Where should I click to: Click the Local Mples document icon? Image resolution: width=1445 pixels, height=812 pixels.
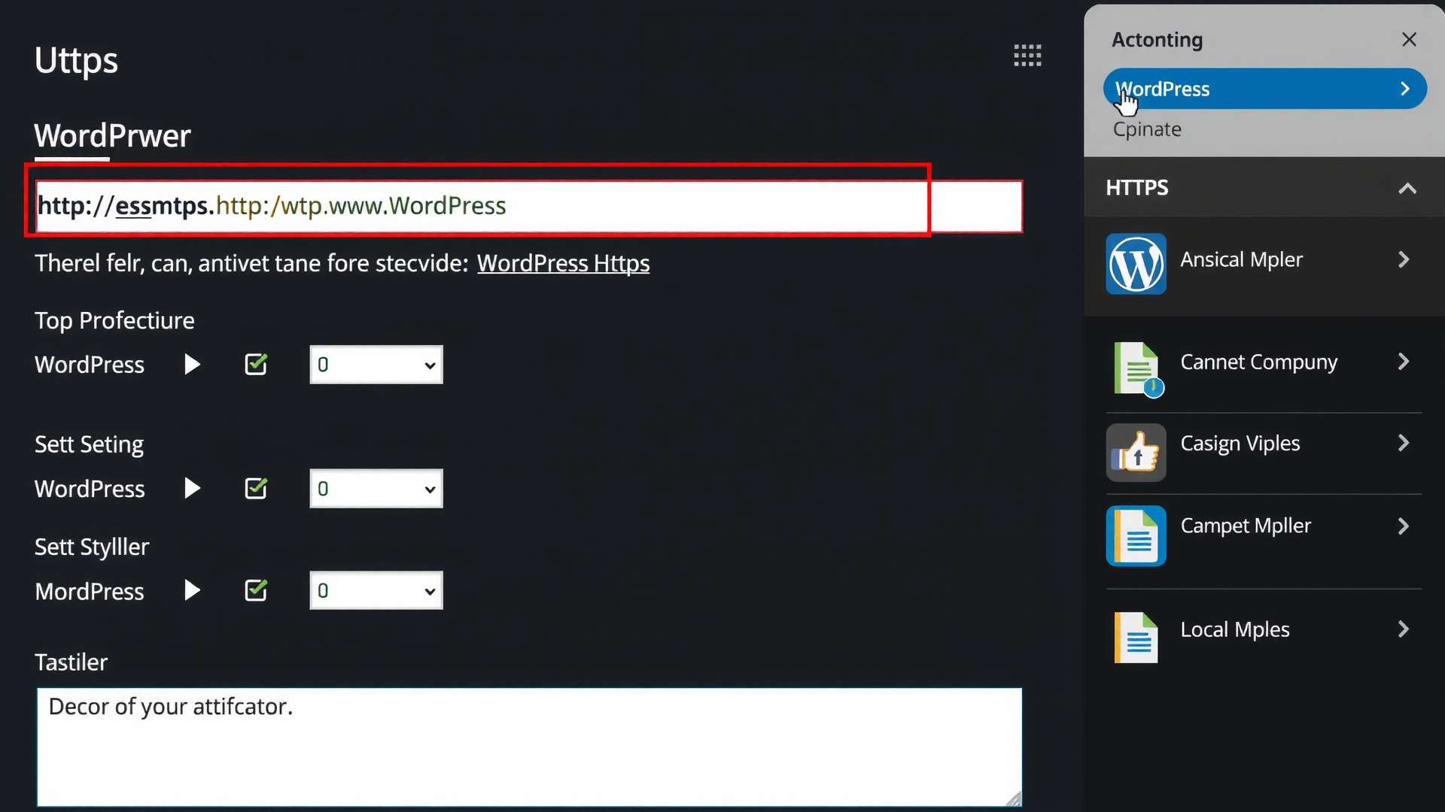click(1136, 637)
